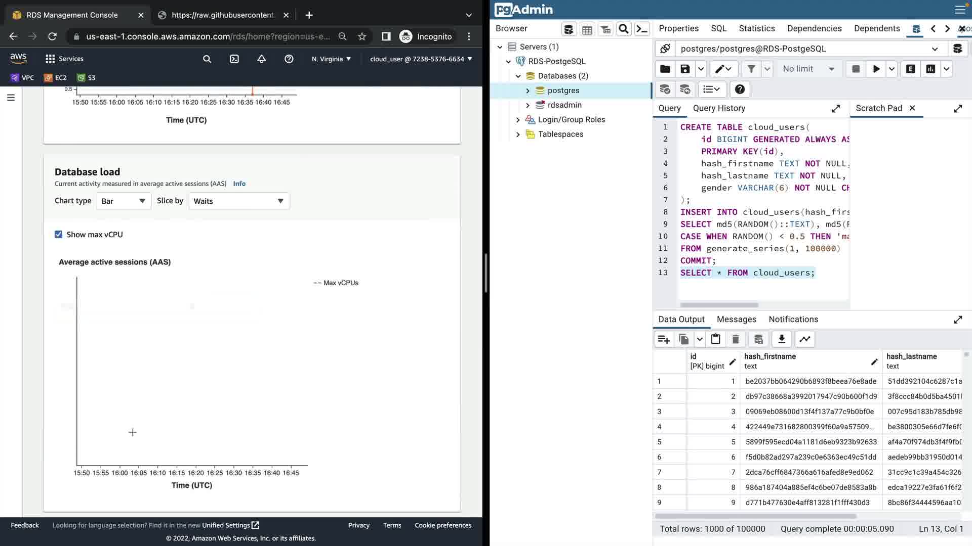972x546 pixels.
Task: Click the Info link beside Database load
Action: tap(239, 184)
